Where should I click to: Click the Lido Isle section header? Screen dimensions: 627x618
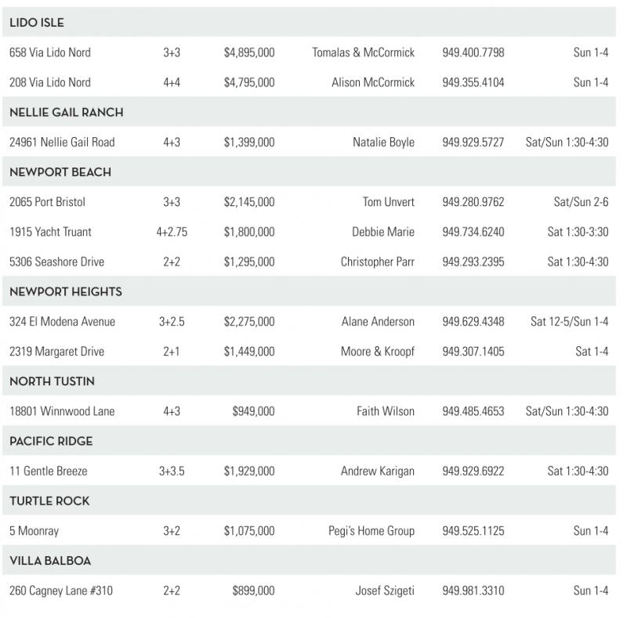pos(36,23)
